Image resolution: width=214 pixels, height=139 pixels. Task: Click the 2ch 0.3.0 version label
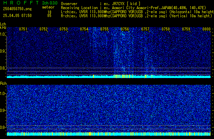click(x=50, y=3)
